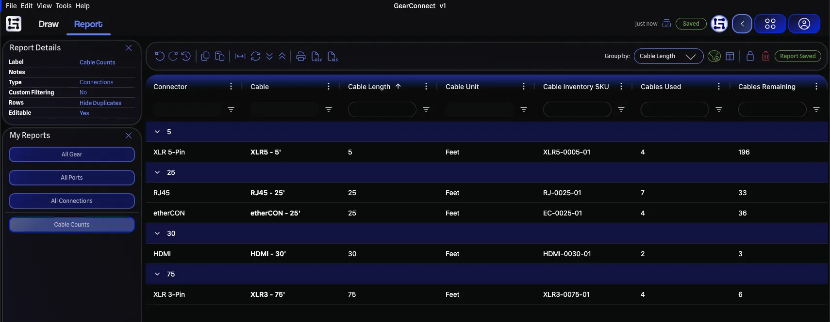This screenshot has width=830, height=322.
Task: Open filter options for Cable Inventory SKU
Action: click(621, 109)
